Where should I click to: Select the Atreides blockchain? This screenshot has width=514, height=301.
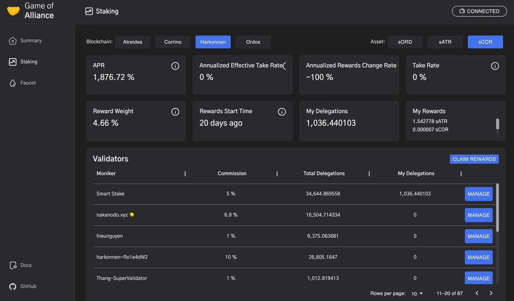click(x=133, y=42)
